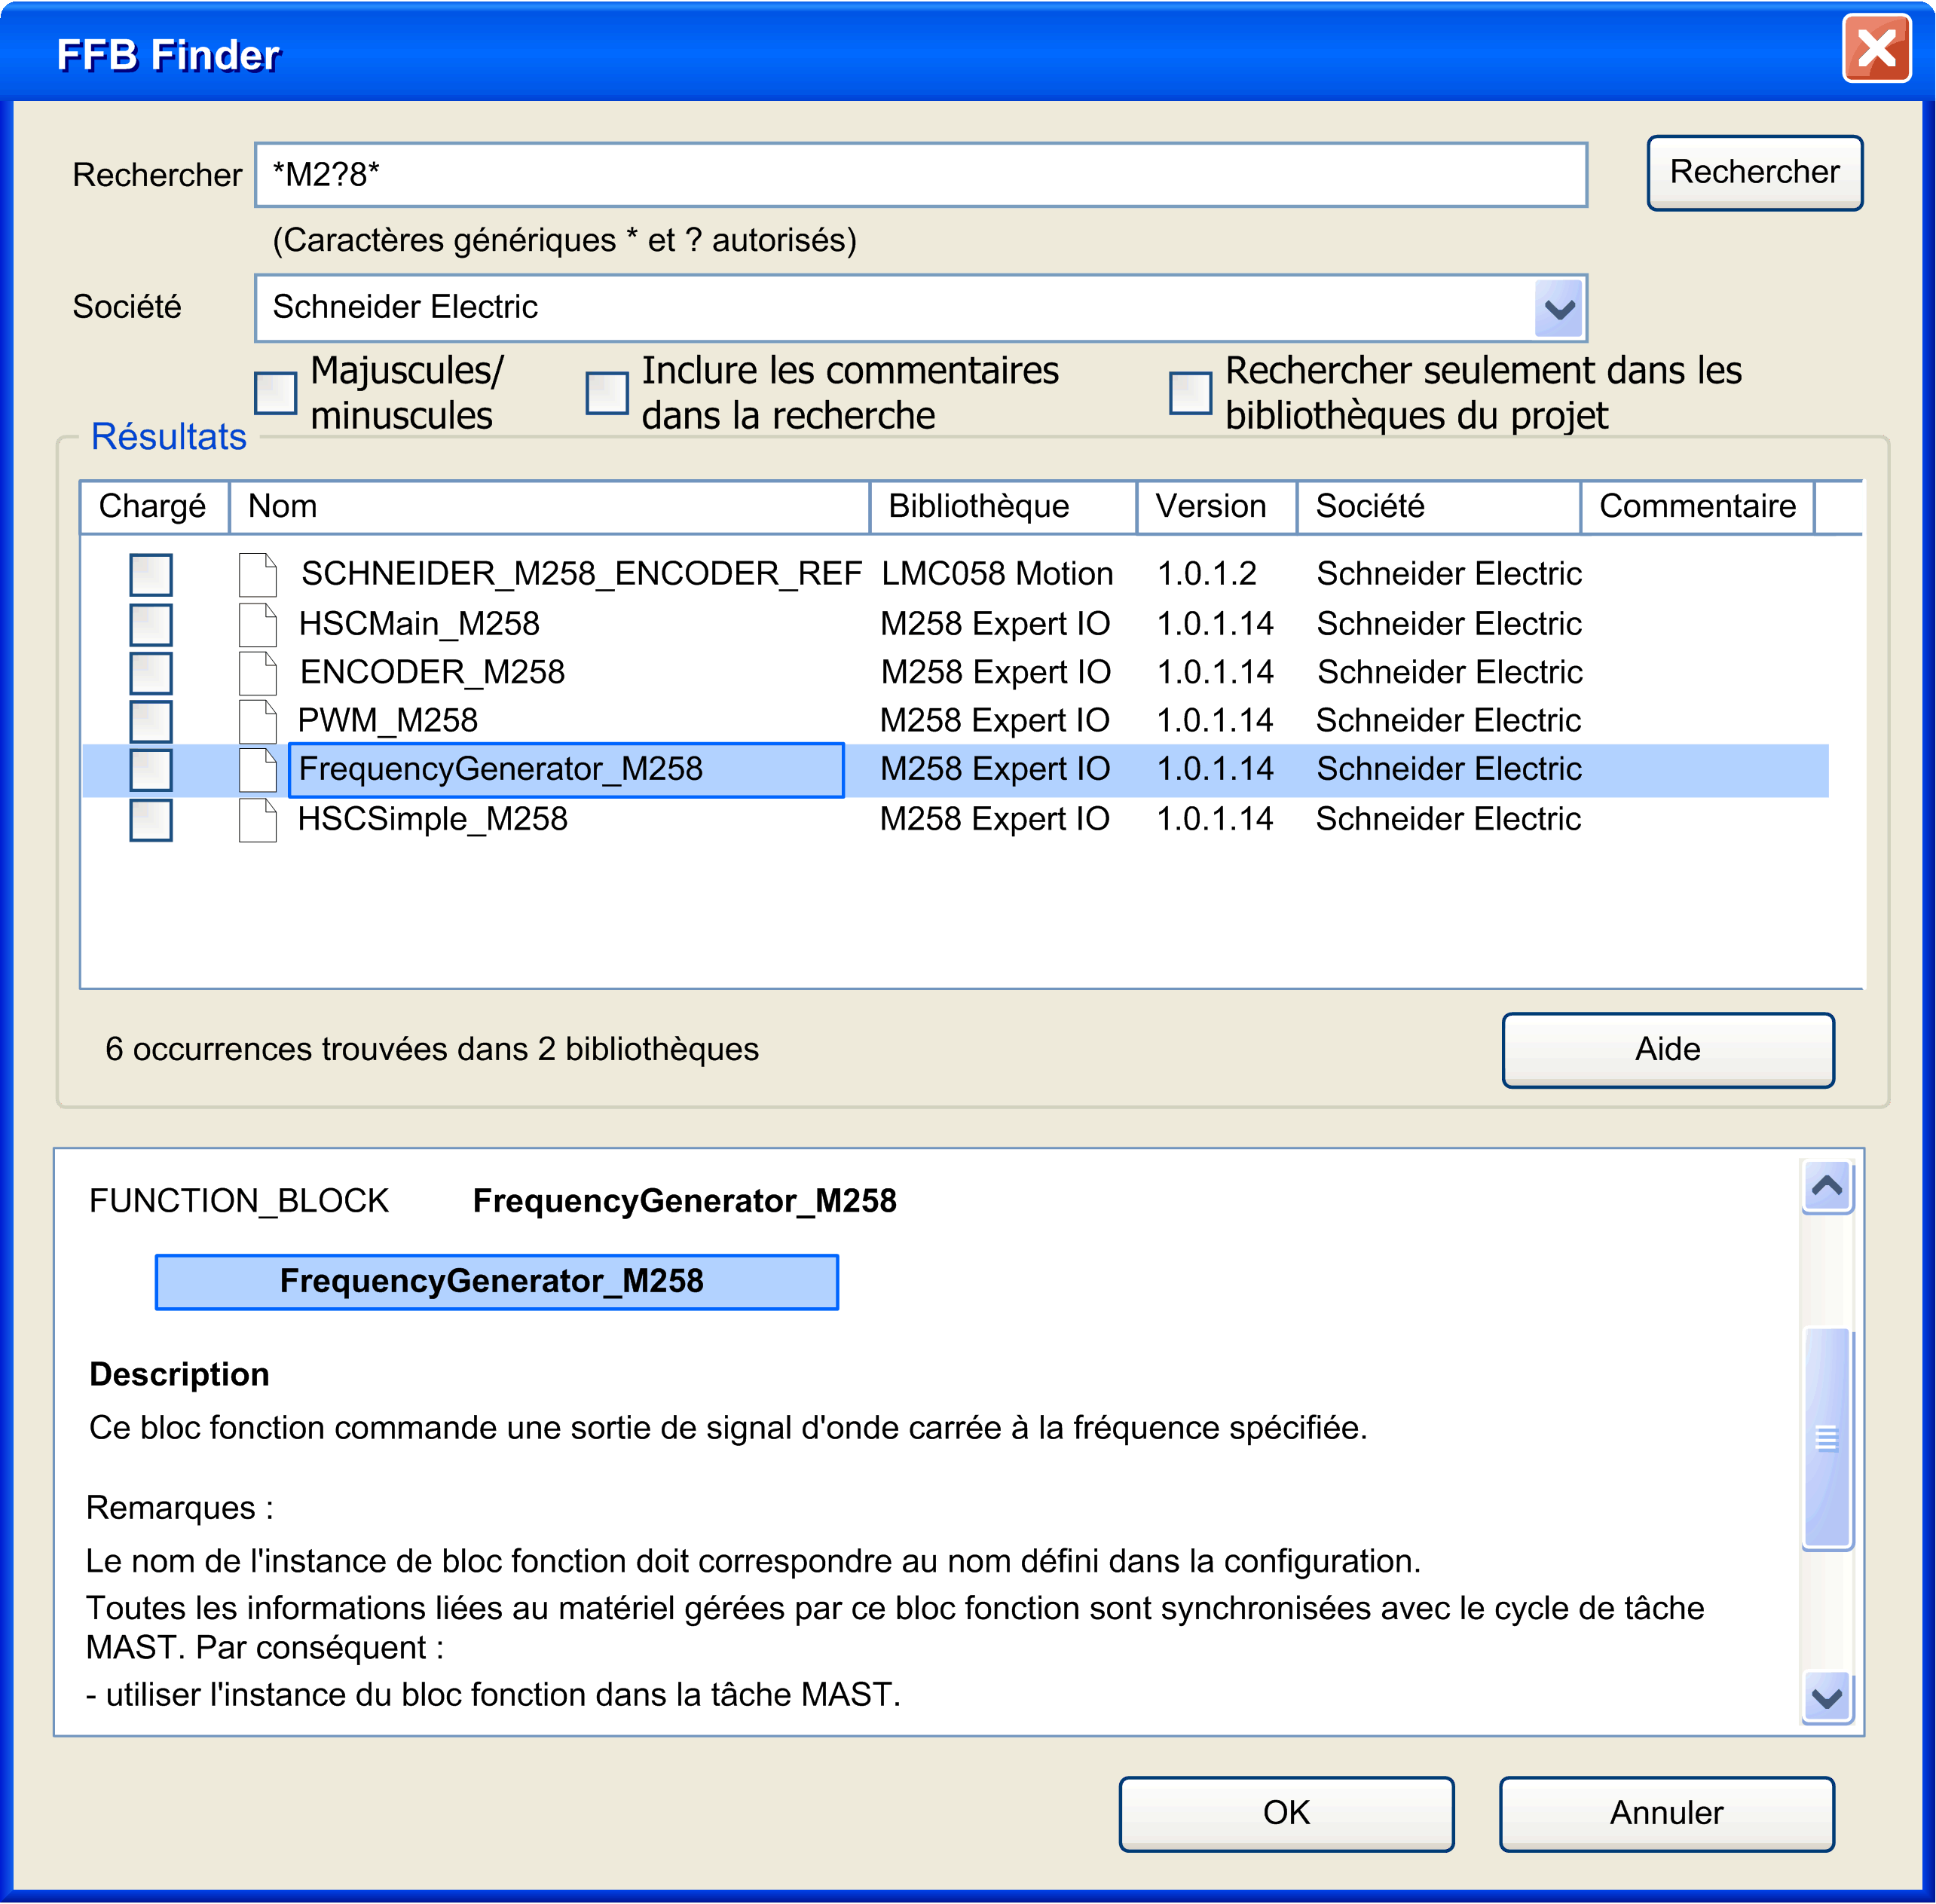Toggle the Majuscules/minuscules checkbox

275,393
